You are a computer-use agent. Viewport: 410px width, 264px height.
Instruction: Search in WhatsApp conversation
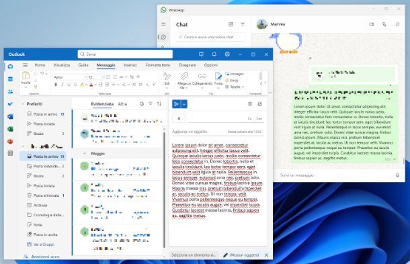pos(397,24)
